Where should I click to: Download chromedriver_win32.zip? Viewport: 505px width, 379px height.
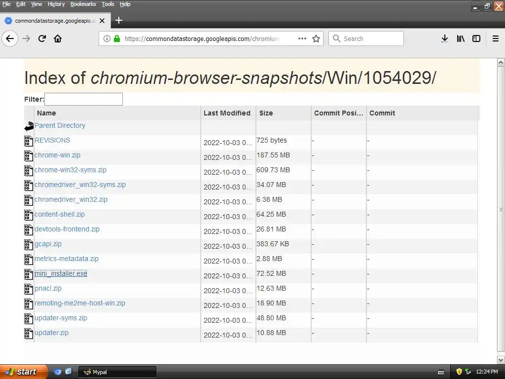click(x=71, y=199)
